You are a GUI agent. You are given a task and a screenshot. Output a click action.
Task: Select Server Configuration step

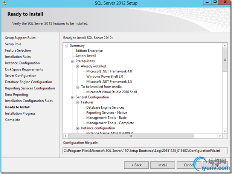[21, 75]
